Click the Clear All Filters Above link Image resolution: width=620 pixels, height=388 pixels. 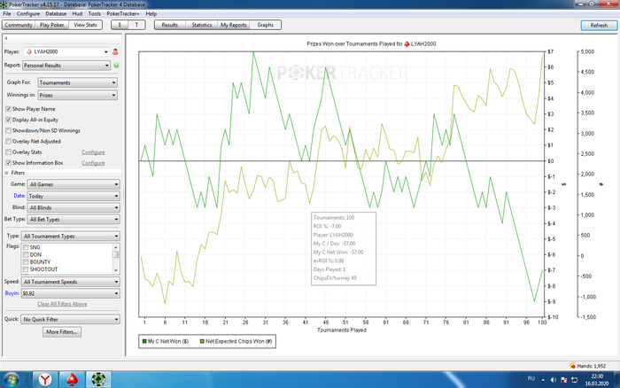(x=62, y=304)
